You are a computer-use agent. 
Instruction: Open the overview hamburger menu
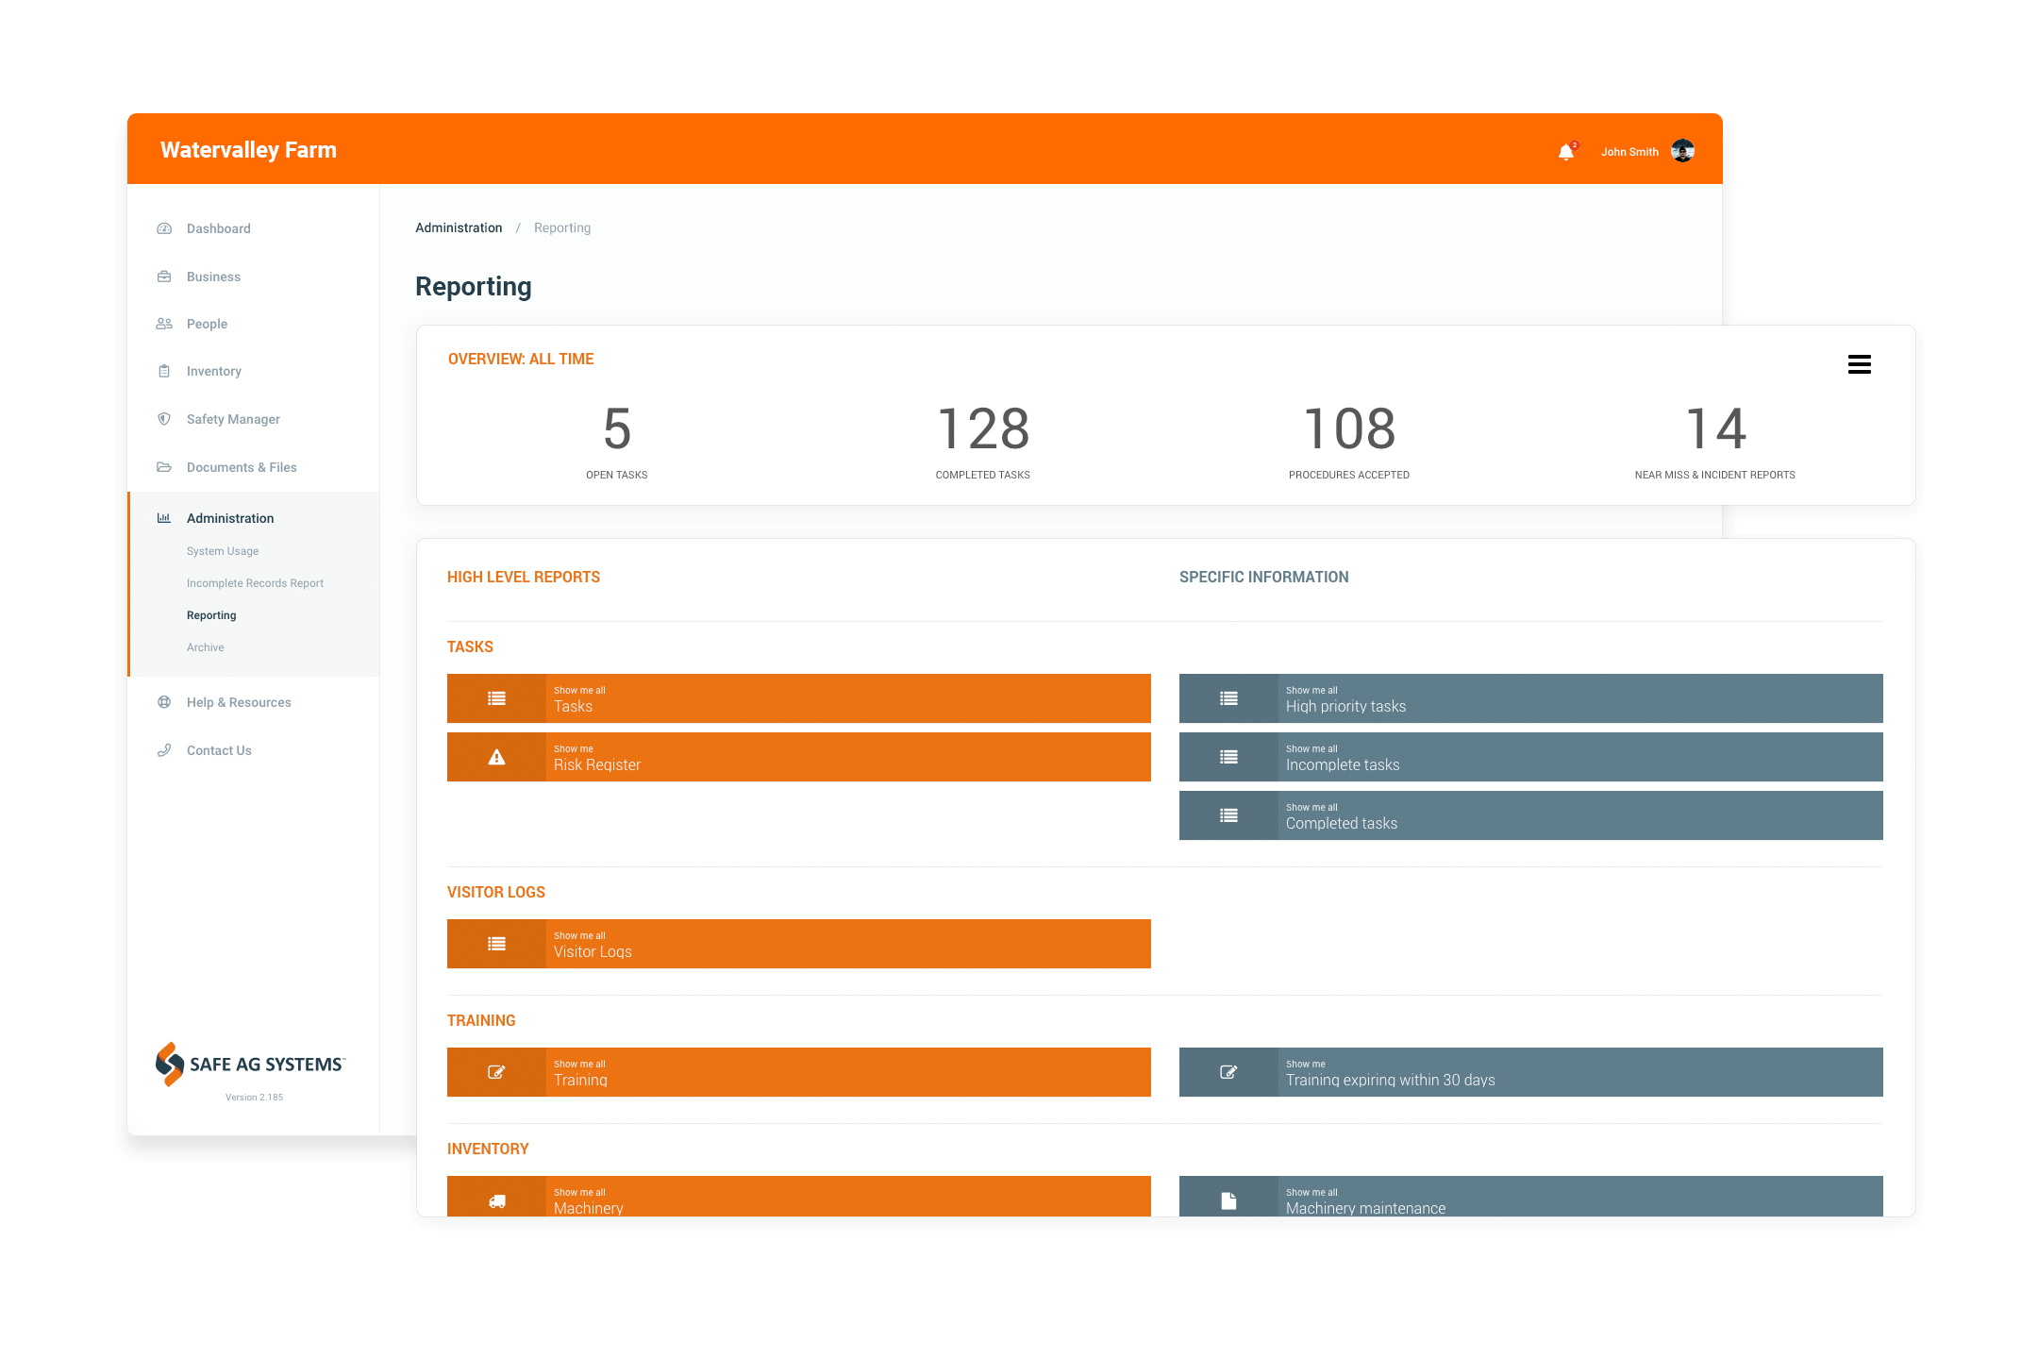tap(1859, 364)
